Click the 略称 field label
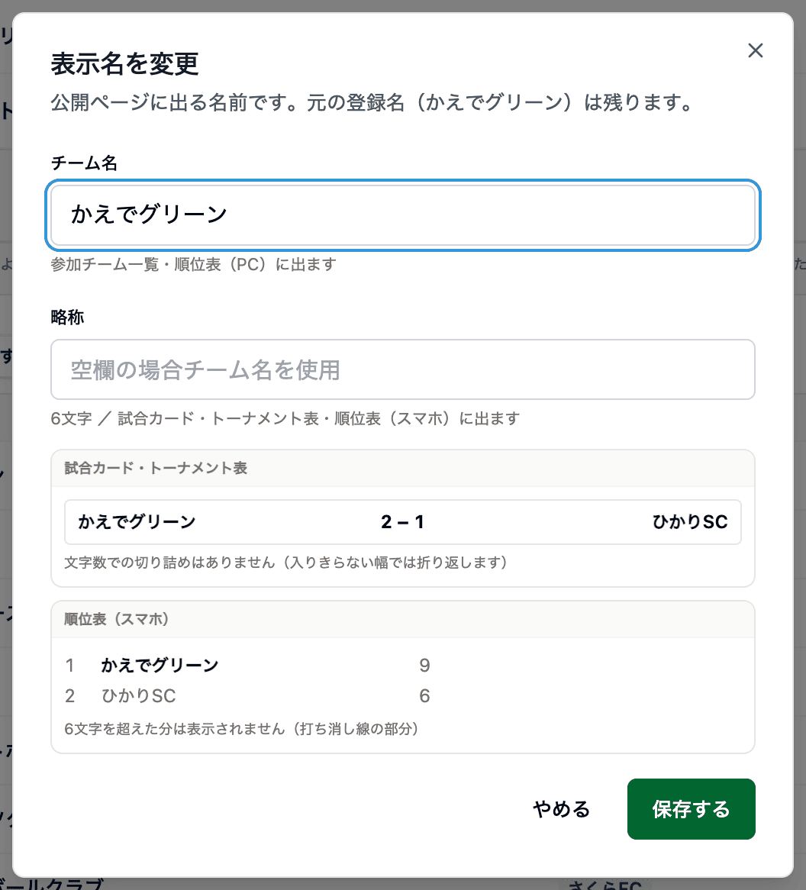The height and width of the screenshot is (890, 806). pos(67,317)
